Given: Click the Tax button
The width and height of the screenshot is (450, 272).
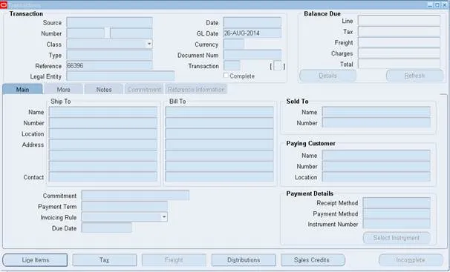Looking at the screenshot, I should click(105, 260).
